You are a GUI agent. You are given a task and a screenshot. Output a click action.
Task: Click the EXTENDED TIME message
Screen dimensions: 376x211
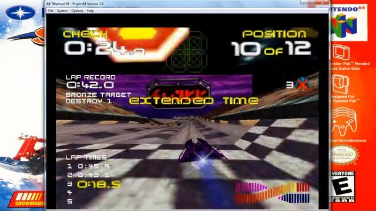194,101
